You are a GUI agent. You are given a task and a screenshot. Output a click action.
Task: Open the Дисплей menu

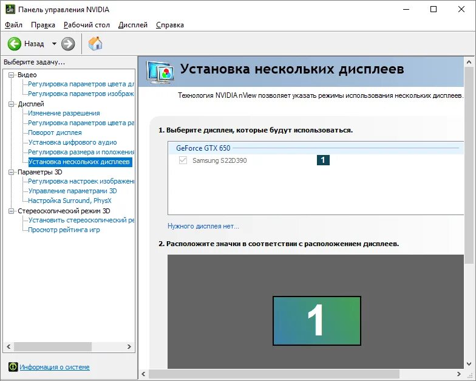pyautogui.click(x=133, y=25)
